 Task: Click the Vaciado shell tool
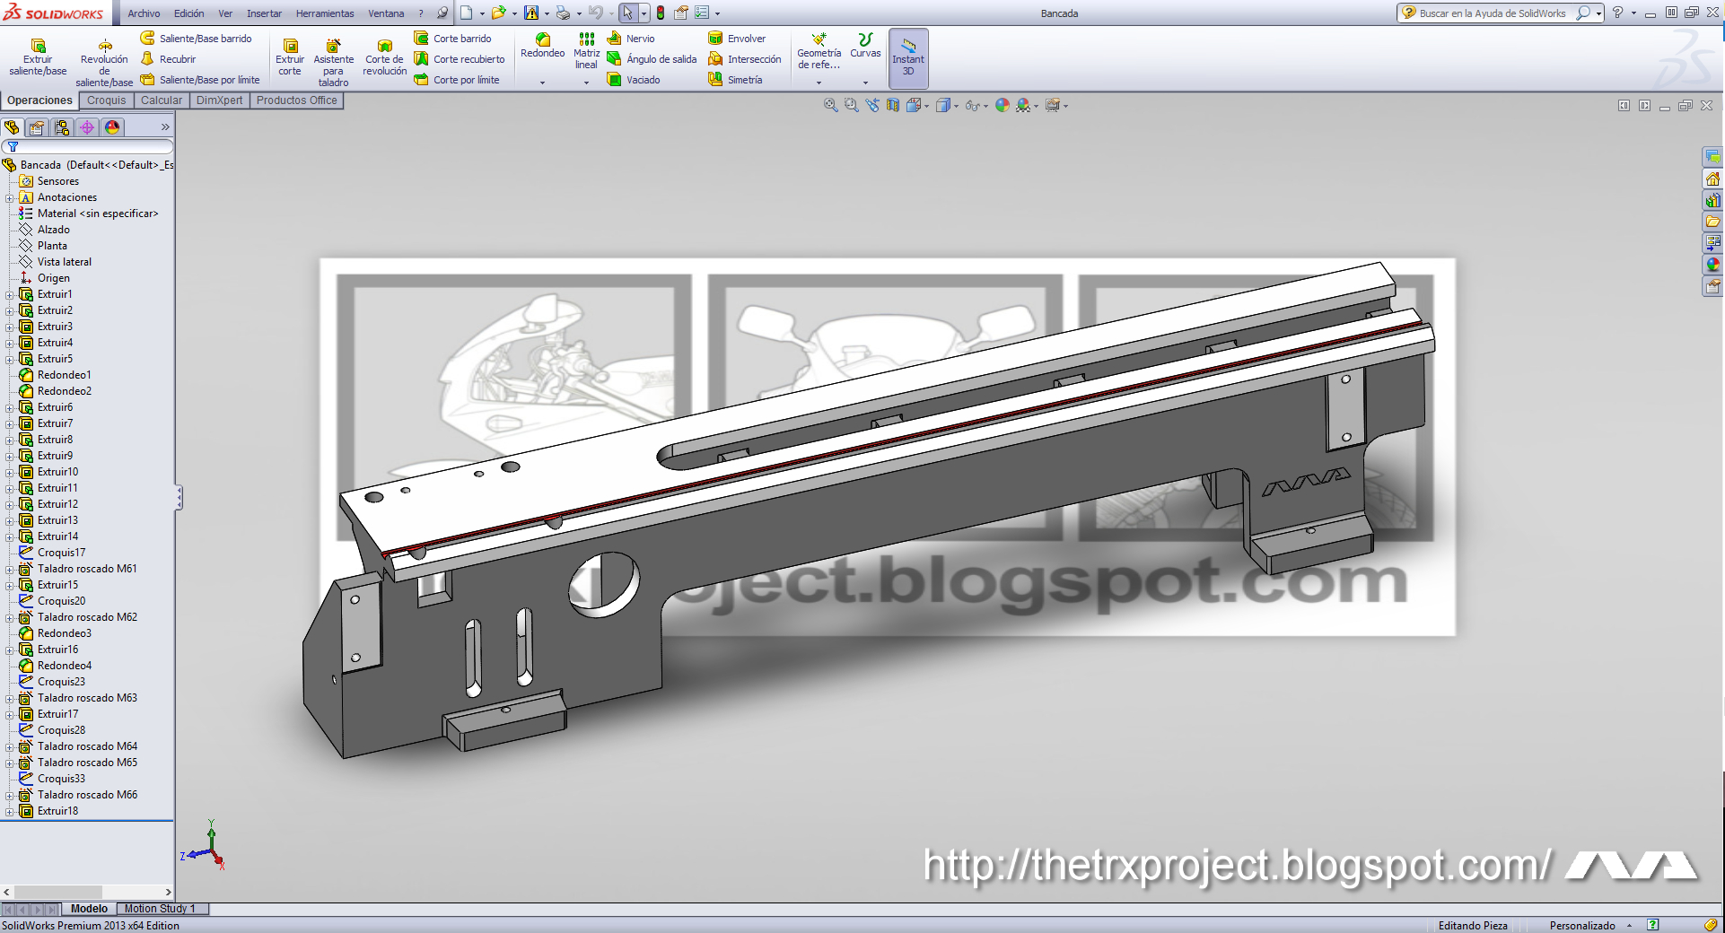click(634, 80)
